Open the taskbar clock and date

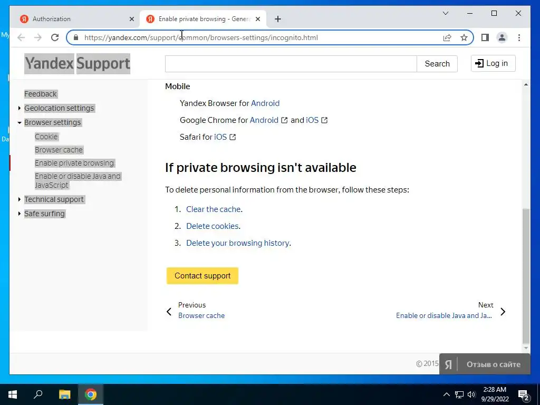tap(495, 394)
